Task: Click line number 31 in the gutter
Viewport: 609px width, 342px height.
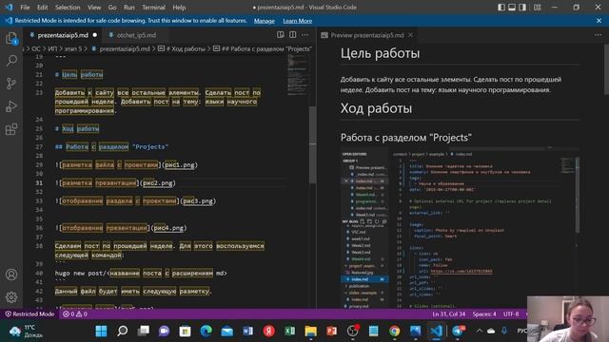Action: [39, 183]
